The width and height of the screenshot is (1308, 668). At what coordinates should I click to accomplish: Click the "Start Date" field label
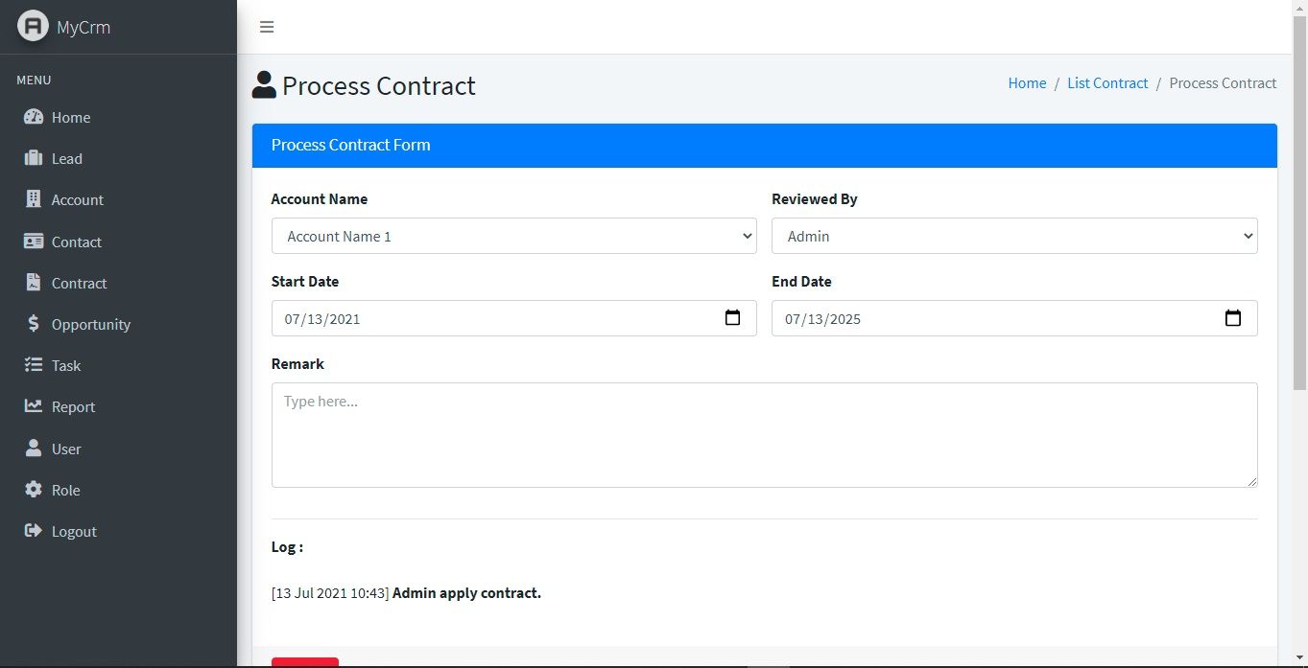pos(305,282)
